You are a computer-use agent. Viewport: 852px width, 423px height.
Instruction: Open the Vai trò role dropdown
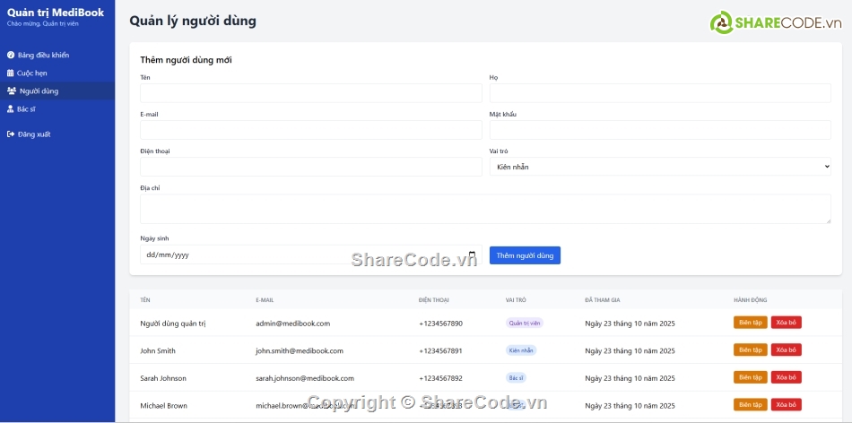tap(660, 167)
